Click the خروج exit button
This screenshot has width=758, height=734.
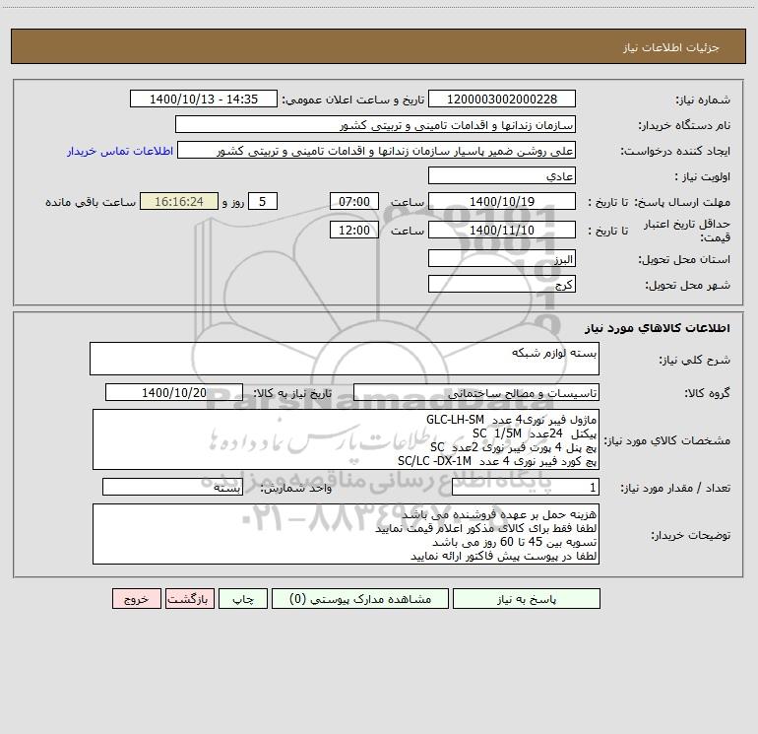pos(136,598)
